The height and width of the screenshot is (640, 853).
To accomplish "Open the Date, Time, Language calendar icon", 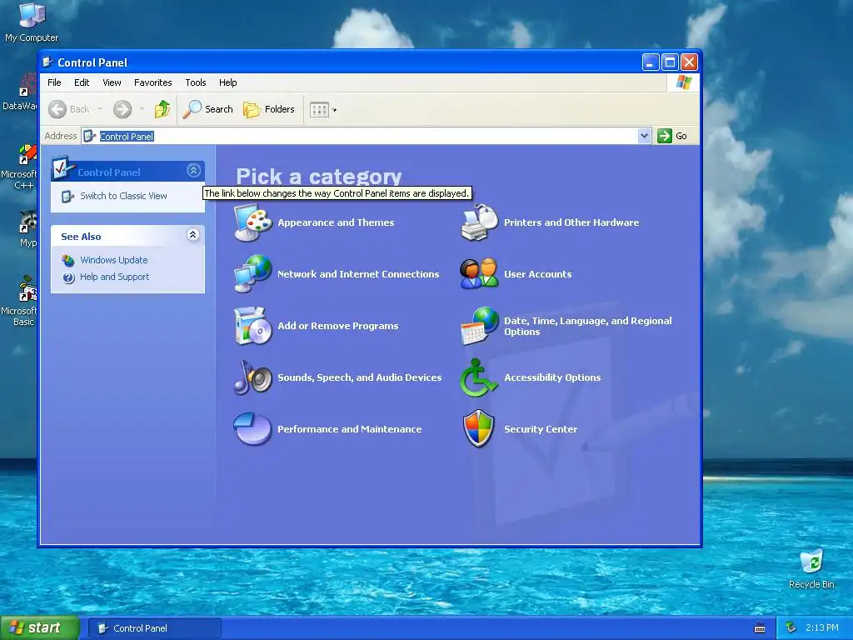I will [x=479, y=326].
